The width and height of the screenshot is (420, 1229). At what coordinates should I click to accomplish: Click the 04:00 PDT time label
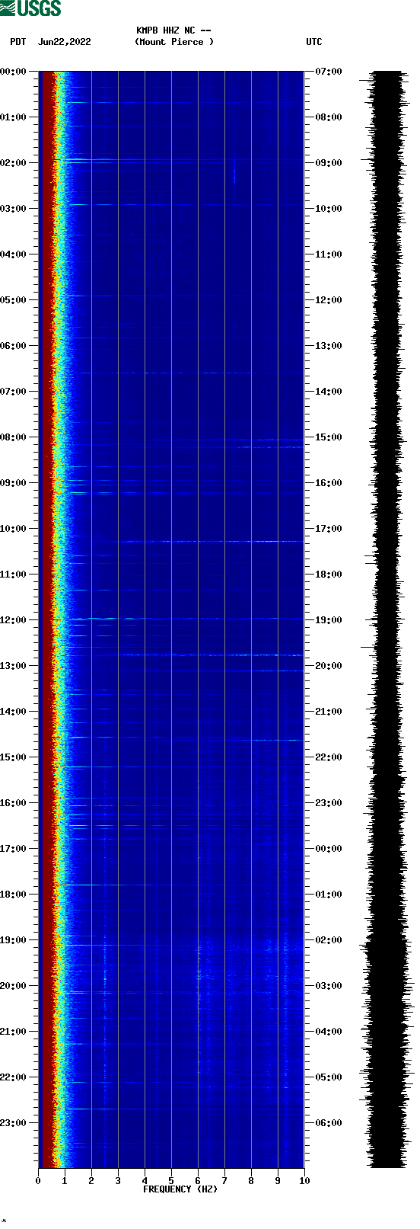[13, 254]
